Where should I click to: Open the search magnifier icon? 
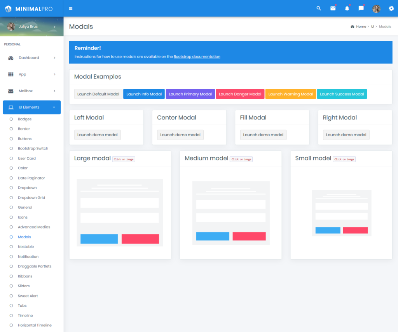click(319, 9)
